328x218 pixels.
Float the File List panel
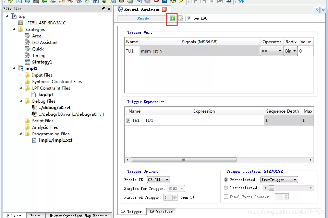click(x=104, y=9)
